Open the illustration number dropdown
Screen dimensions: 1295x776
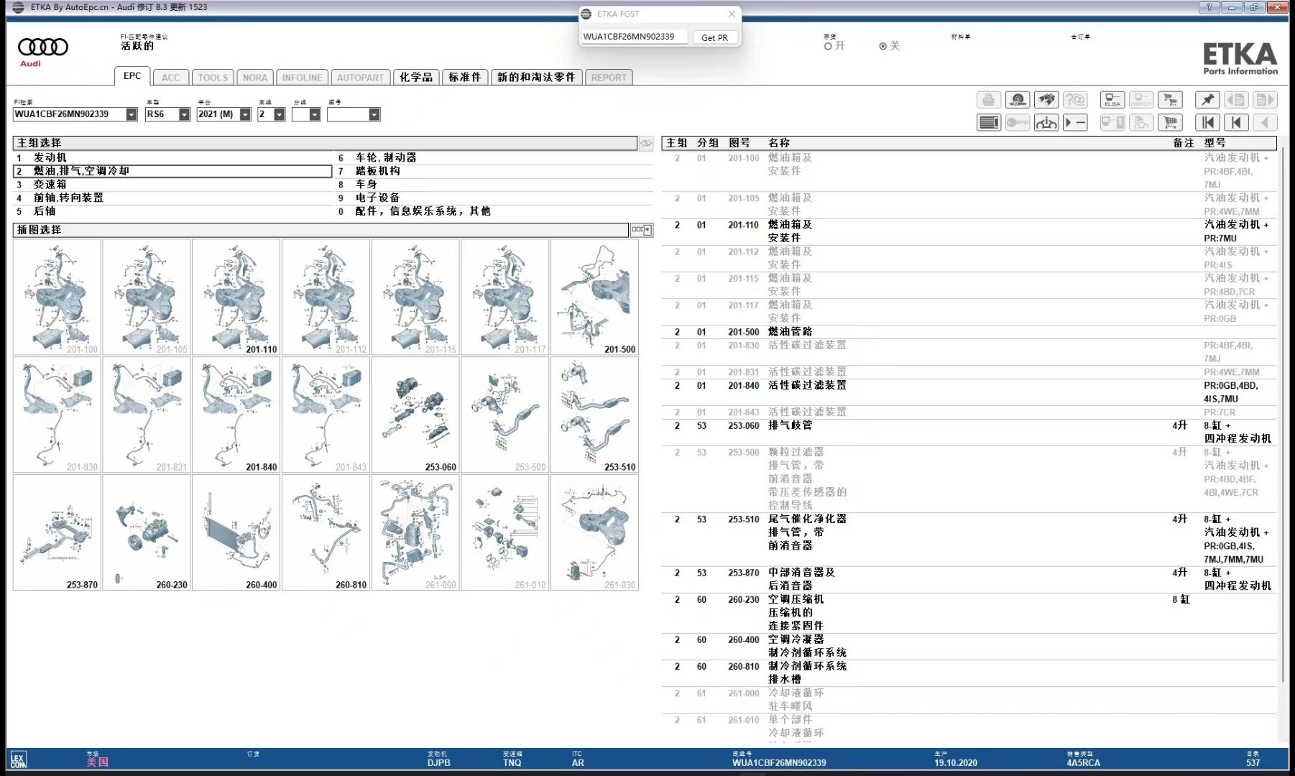coord(374,114)
